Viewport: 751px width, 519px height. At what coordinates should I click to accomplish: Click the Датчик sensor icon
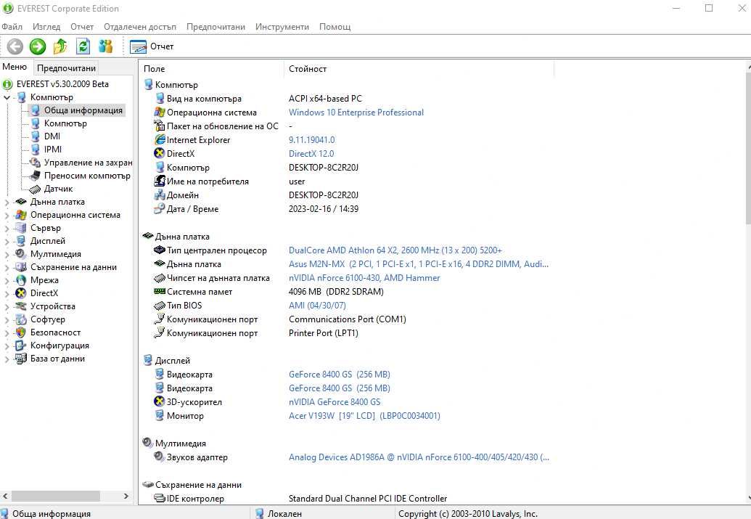35,189
